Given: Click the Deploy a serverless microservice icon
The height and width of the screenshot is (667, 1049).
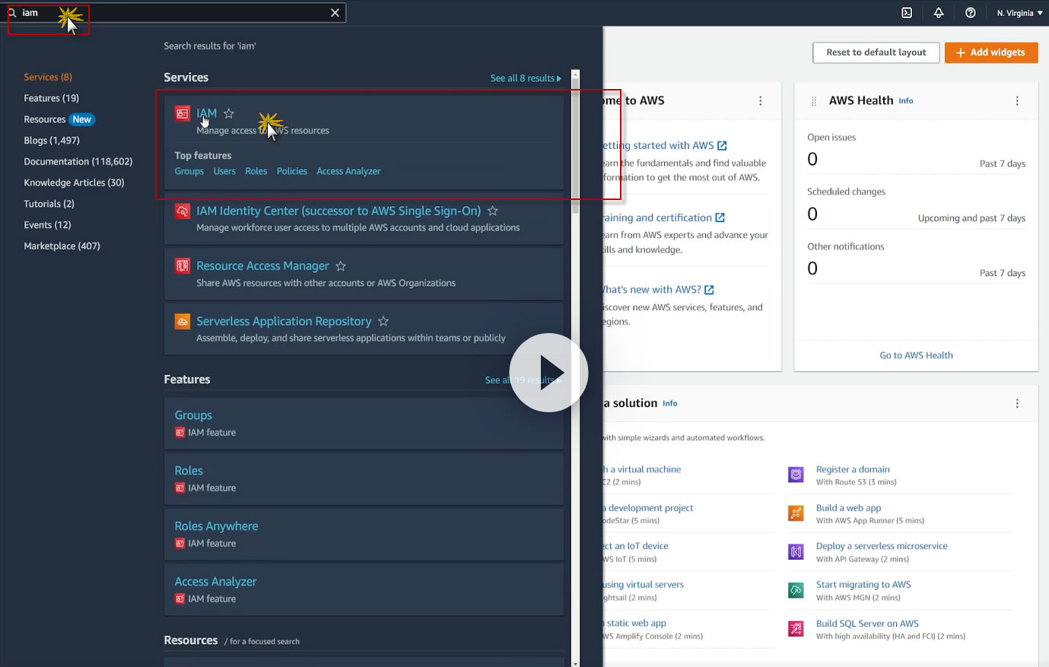Looking at the screenshot, I should point(796,551).
